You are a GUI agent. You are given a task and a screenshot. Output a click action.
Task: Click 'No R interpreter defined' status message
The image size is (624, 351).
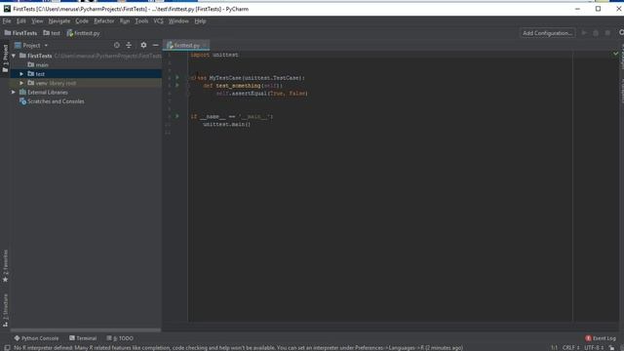tap(238, 348)
